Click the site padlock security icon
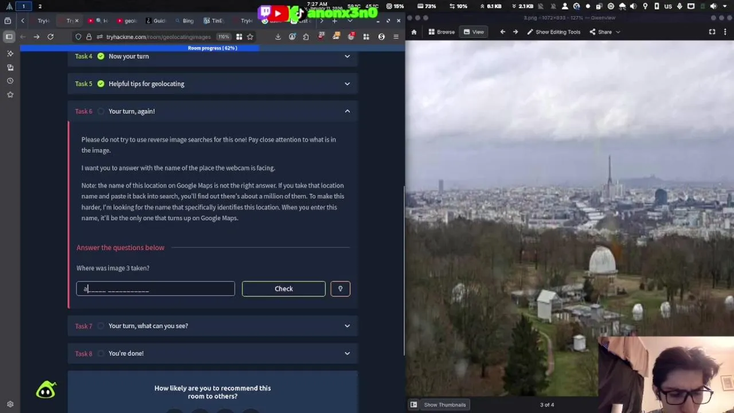The width and height of the screenshot is (734, 413). pyautogui.click(x=89, y=37)
